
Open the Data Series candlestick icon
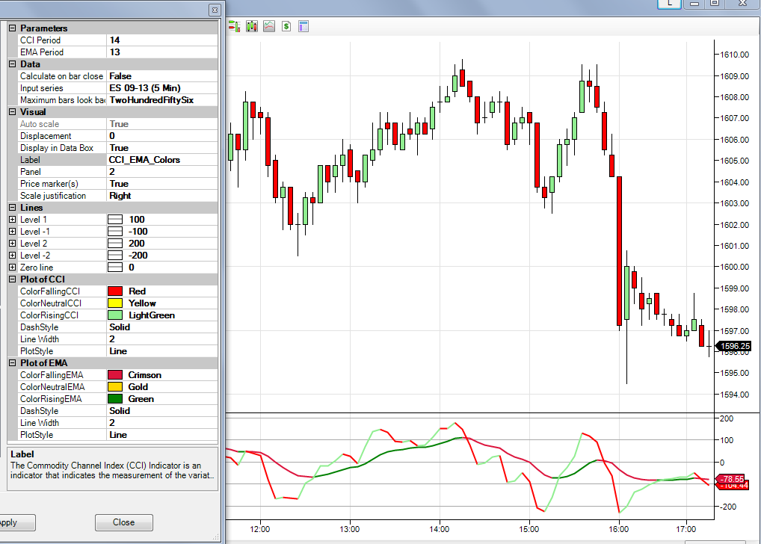pos(251,26)
